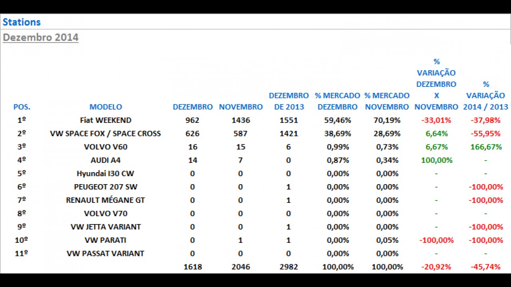Select the "VW JETTA VARIANT" model cell
This screenshot has width=511, height=287.
tap(106, 227)
